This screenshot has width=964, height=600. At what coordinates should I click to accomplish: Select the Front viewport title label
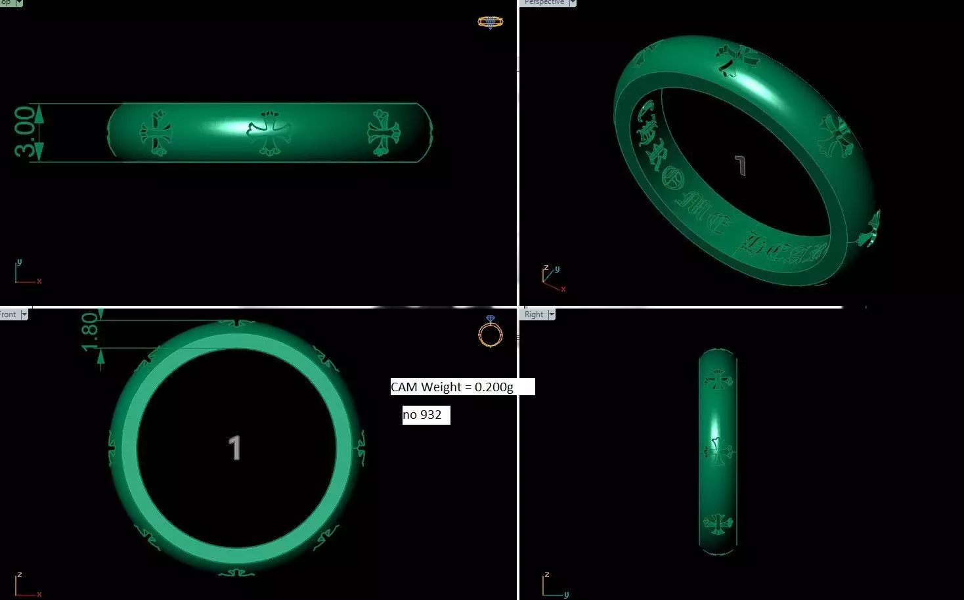[9, 314]
